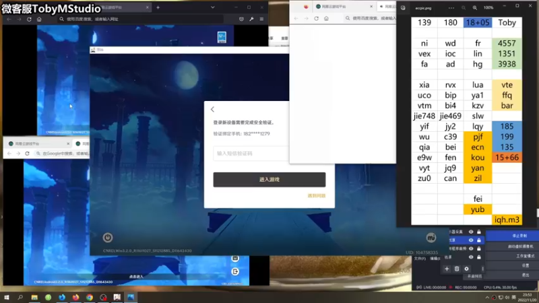Remove source with OBS trash icon
The width and height of the screenshot is (539, 303).
(x=457, y=269)
